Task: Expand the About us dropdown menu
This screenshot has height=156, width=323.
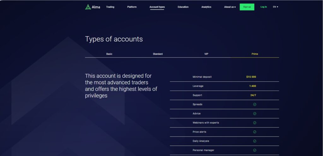Action: (x=230, y=7)
